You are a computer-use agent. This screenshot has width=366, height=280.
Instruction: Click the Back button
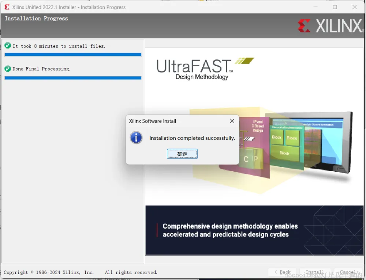(x=283, y=272)
